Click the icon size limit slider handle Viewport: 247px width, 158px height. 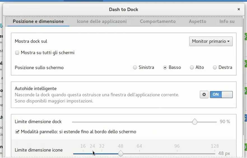(x=120, y=154)
